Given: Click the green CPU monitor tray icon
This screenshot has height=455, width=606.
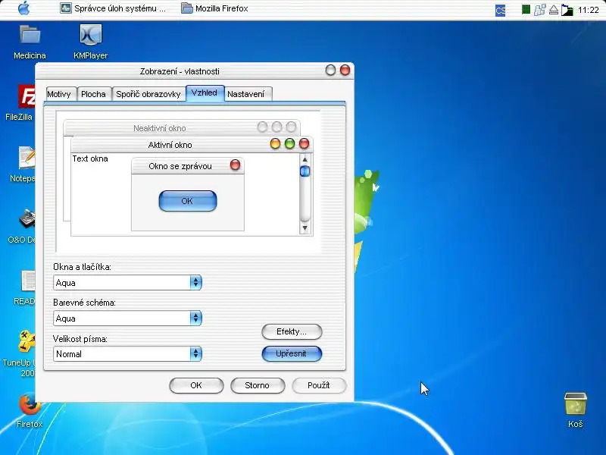Looking at the screenshot, I should coord(526,9).
